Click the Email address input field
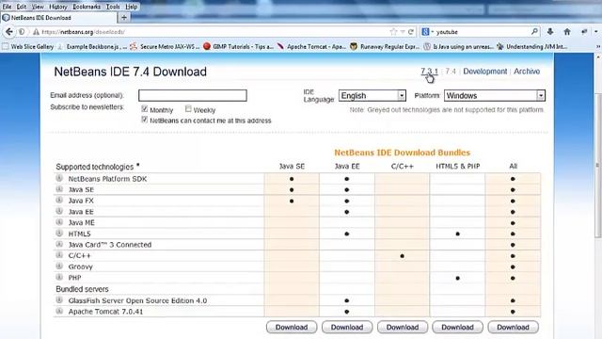The height and width of the screenshot is (339, 602). [x=192, y=95]
